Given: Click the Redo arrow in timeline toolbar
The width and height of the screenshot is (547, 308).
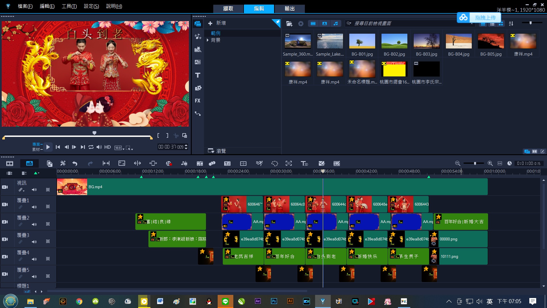Looking at the screenshot, I should 90,163.
